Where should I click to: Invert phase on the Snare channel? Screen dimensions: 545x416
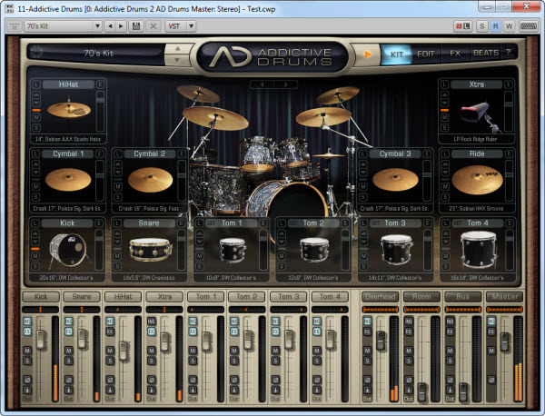click(69, 380)
